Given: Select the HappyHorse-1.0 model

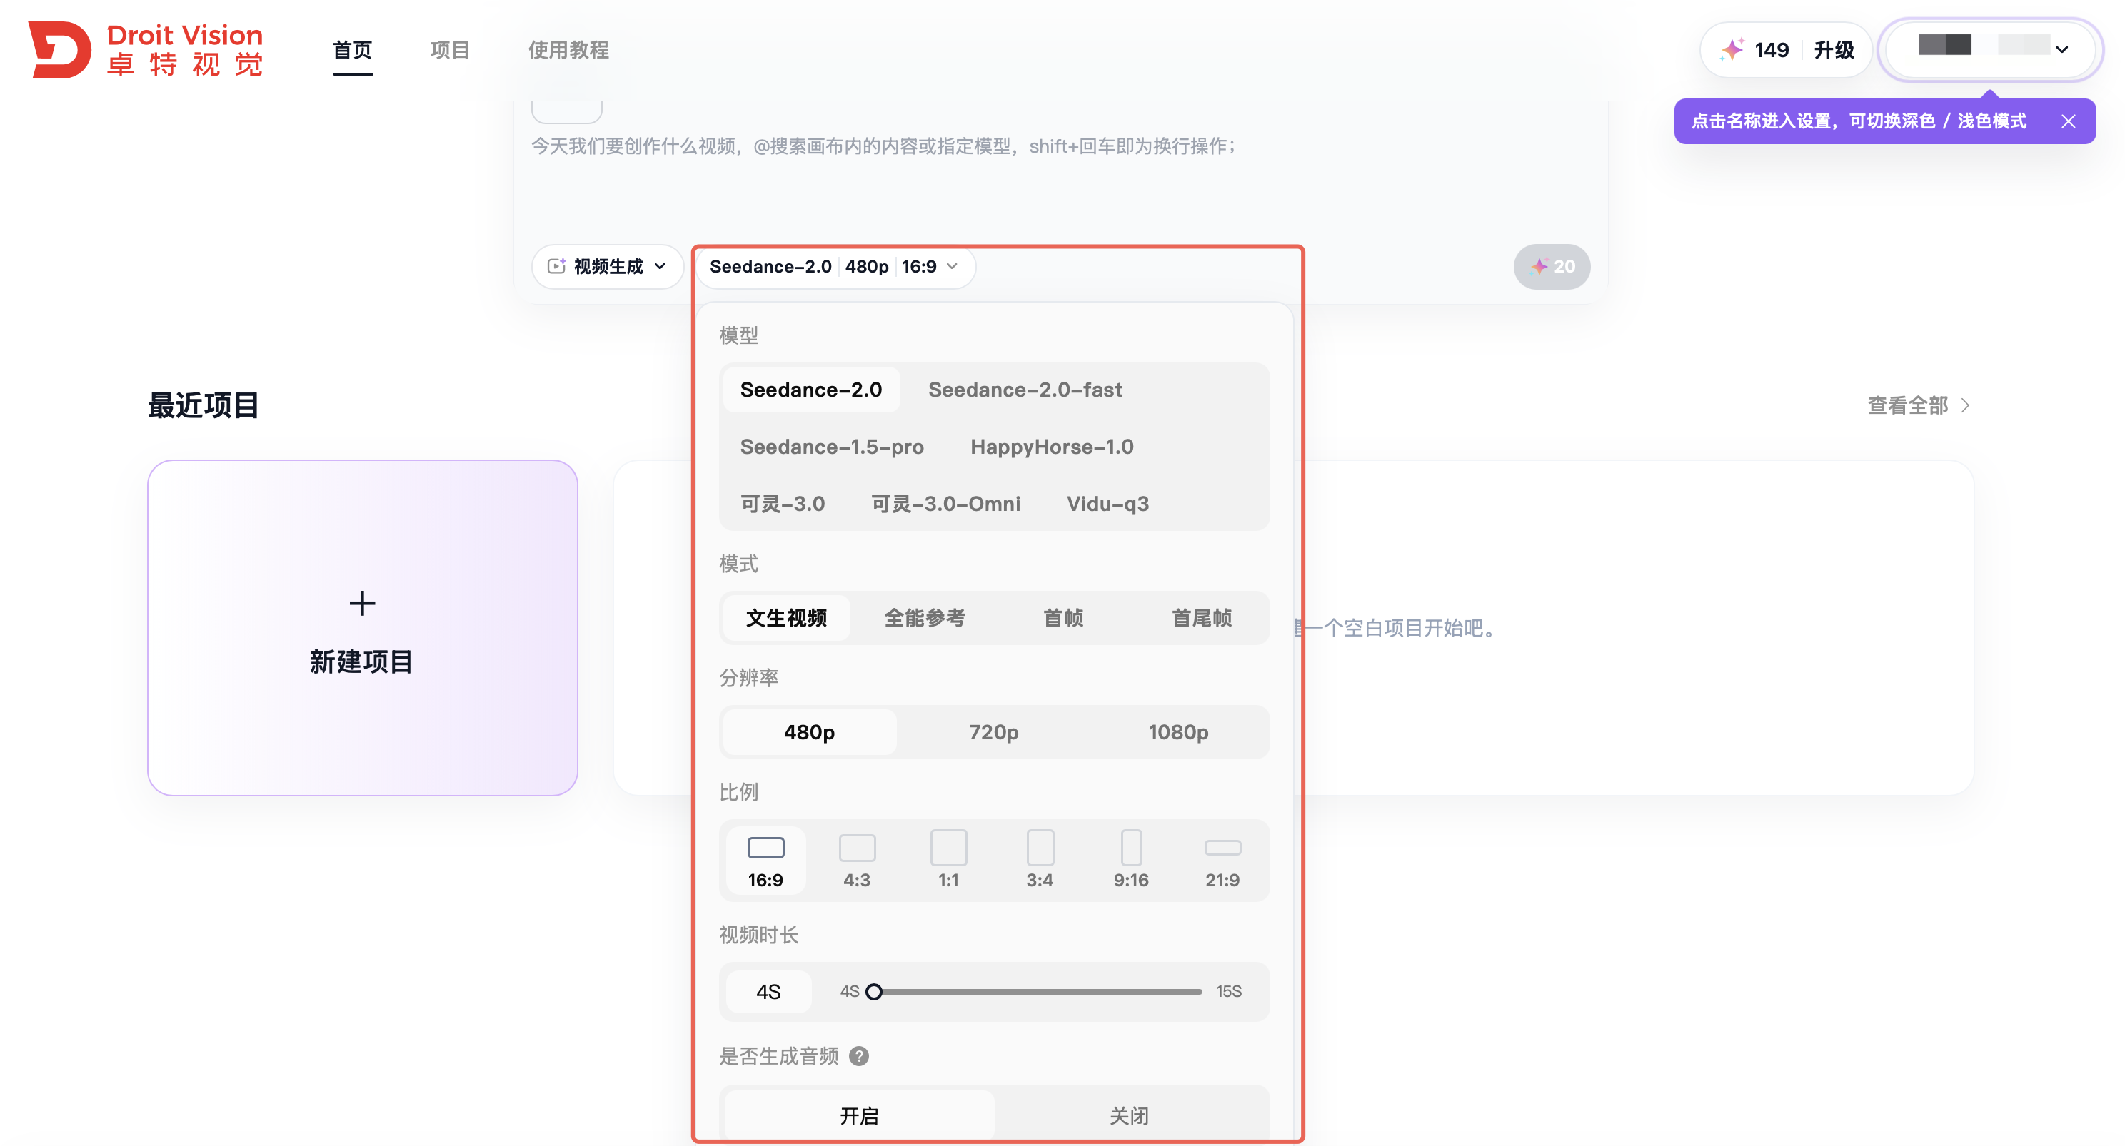Looking at the screenshot, I should tap(1052, 447).
